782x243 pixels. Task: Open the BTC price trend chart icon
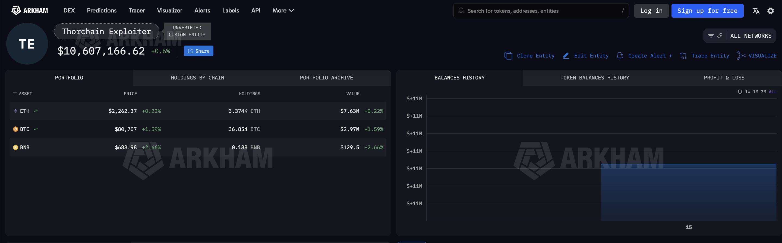36,129
